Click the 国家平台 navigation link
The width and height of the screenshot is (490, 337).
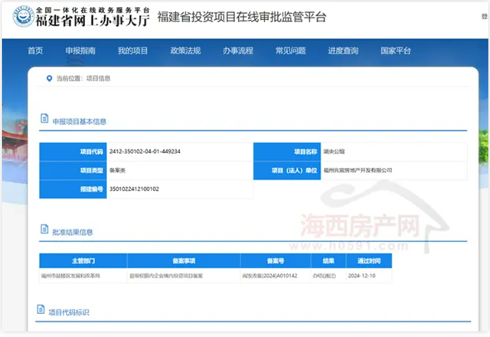396,51
